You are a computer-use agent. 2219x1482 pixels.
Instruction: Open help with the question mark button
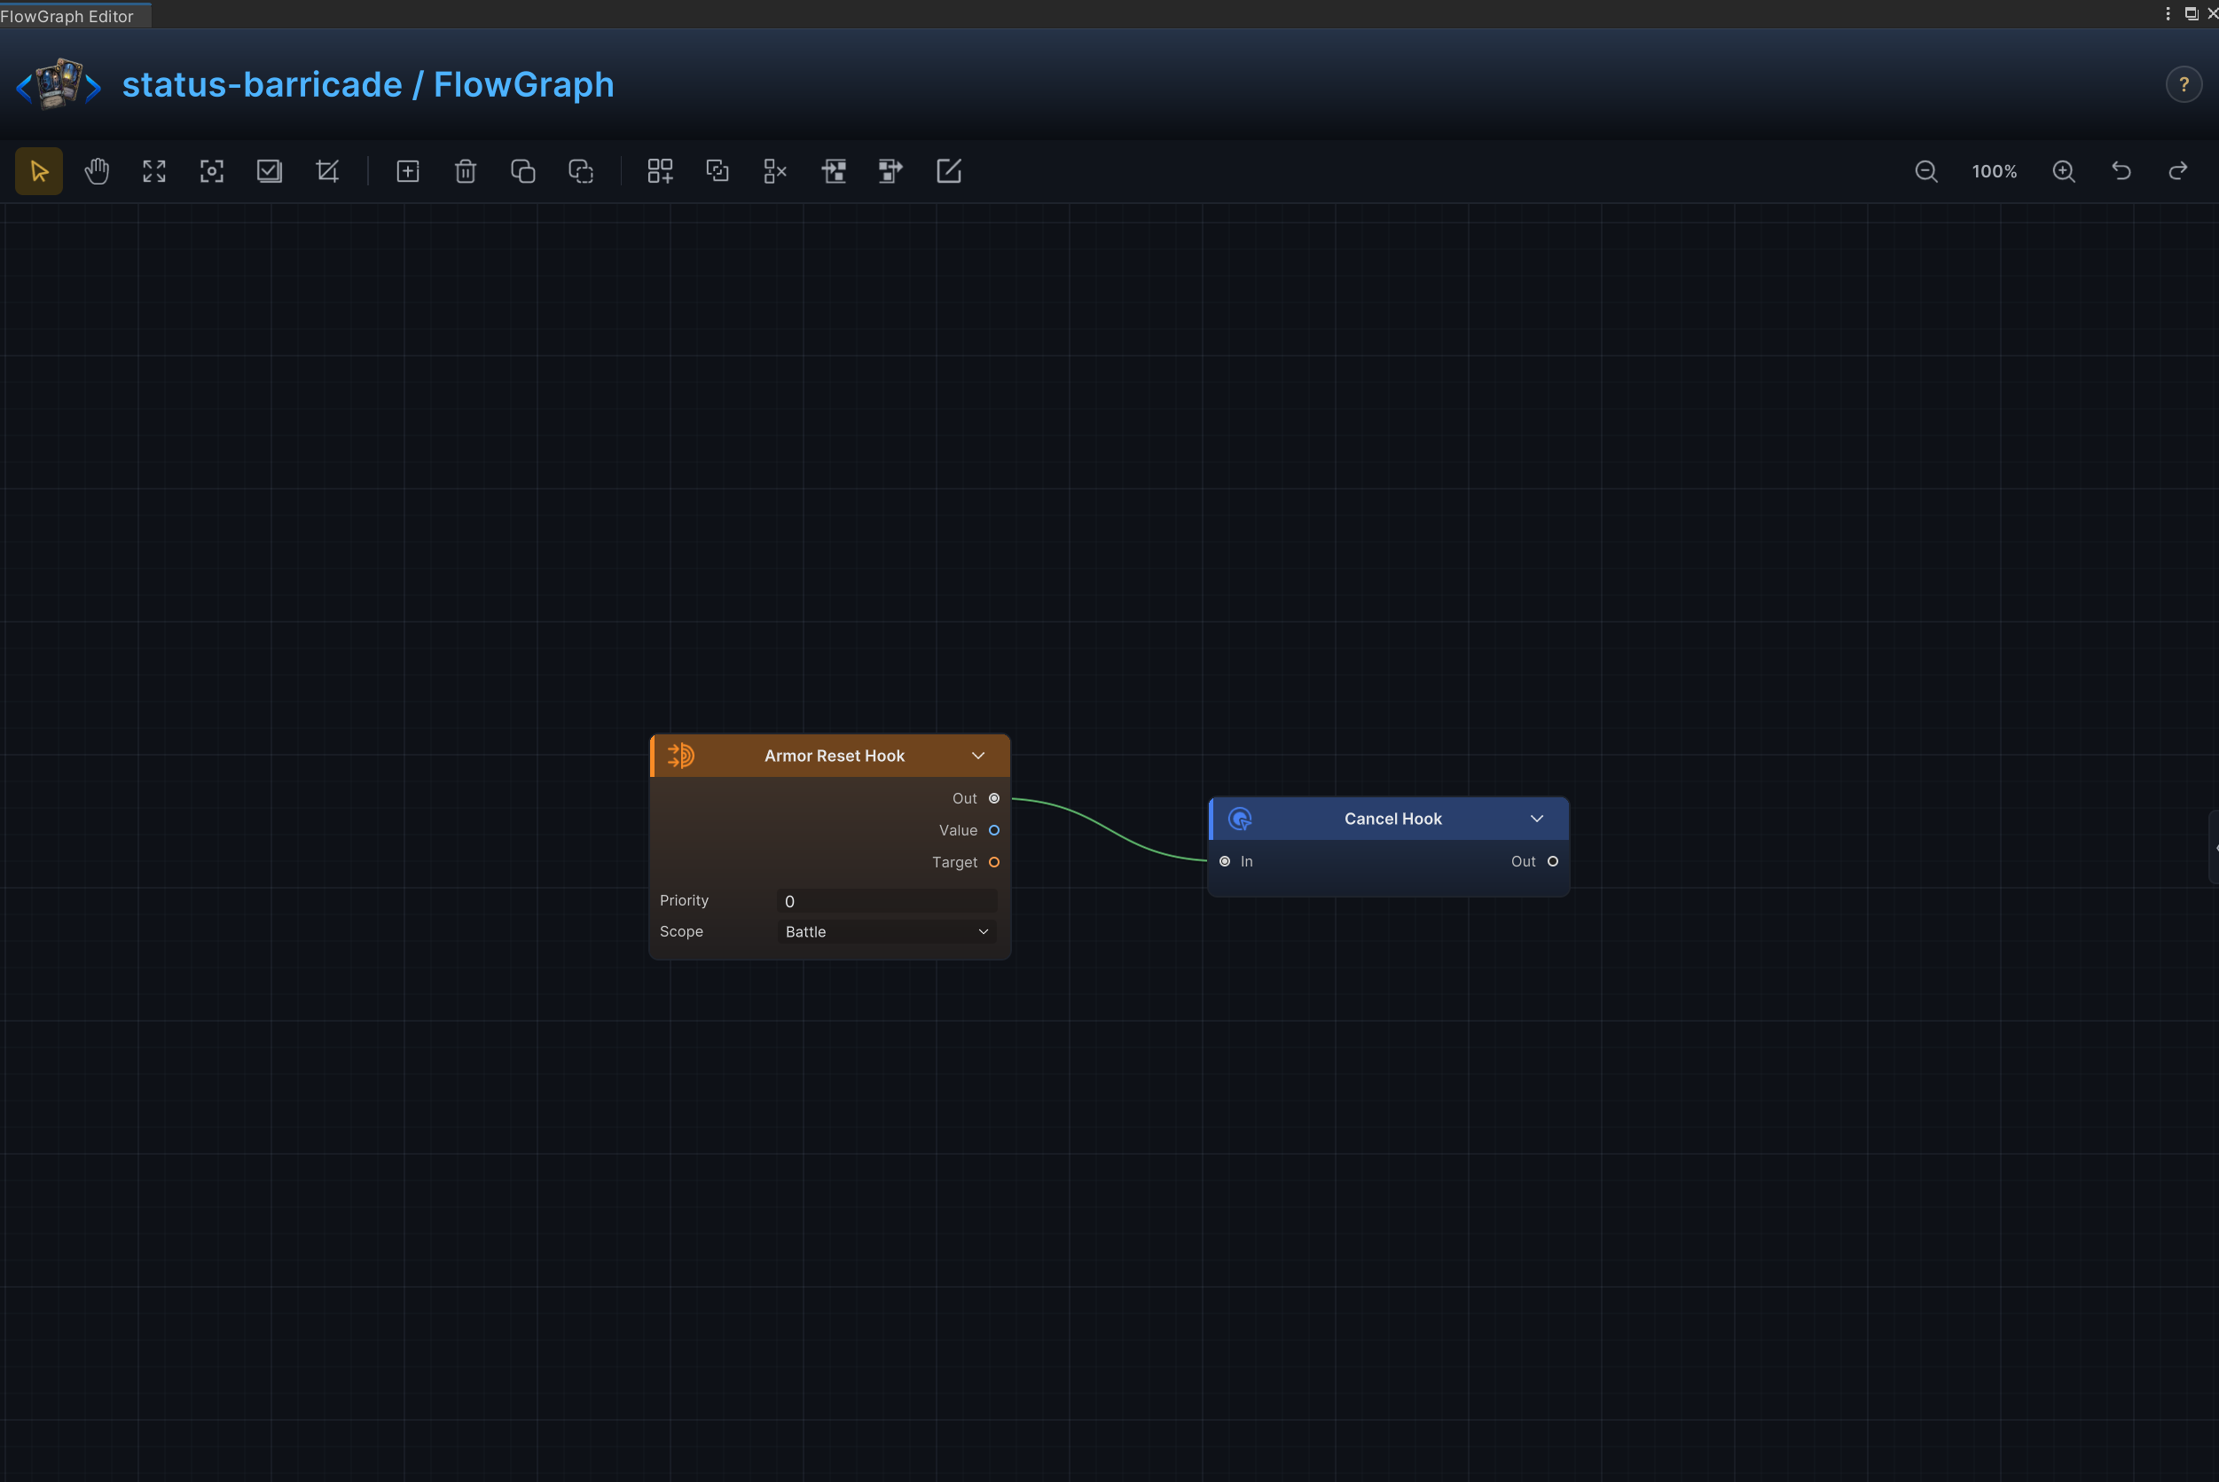click(2184, 85)
